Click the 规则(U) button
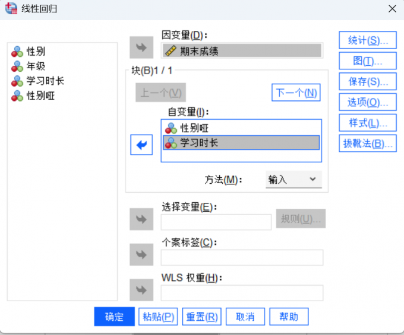The width and height of the screenshot is (404, 335). coord(301,219)
